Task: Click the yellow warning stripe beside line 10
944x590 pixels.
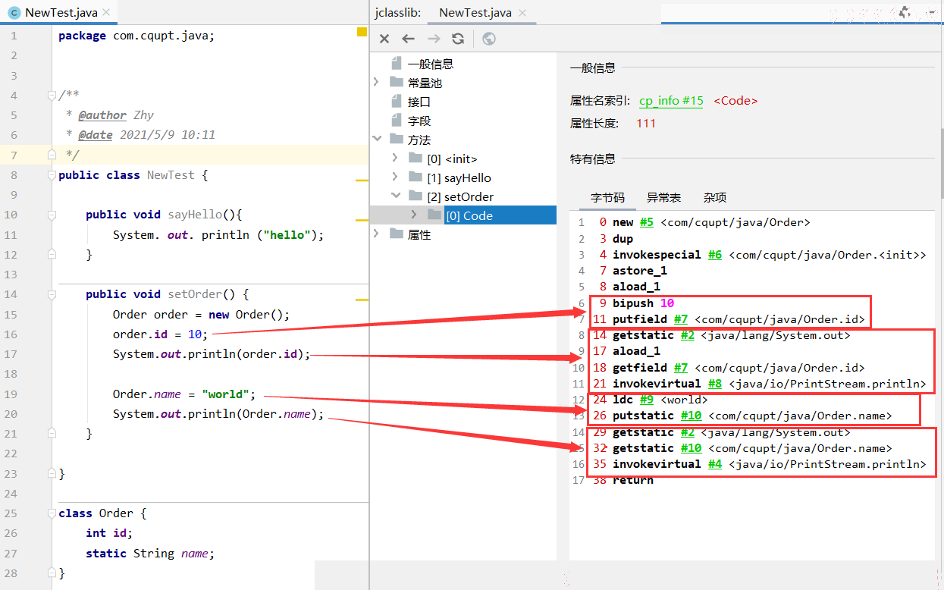Action: pyautogui.click(x=362, y=221)
